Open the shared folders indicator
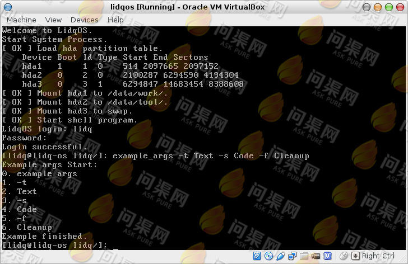The width and height of the screenshot is (408, 264). click(x=304, y=256)
